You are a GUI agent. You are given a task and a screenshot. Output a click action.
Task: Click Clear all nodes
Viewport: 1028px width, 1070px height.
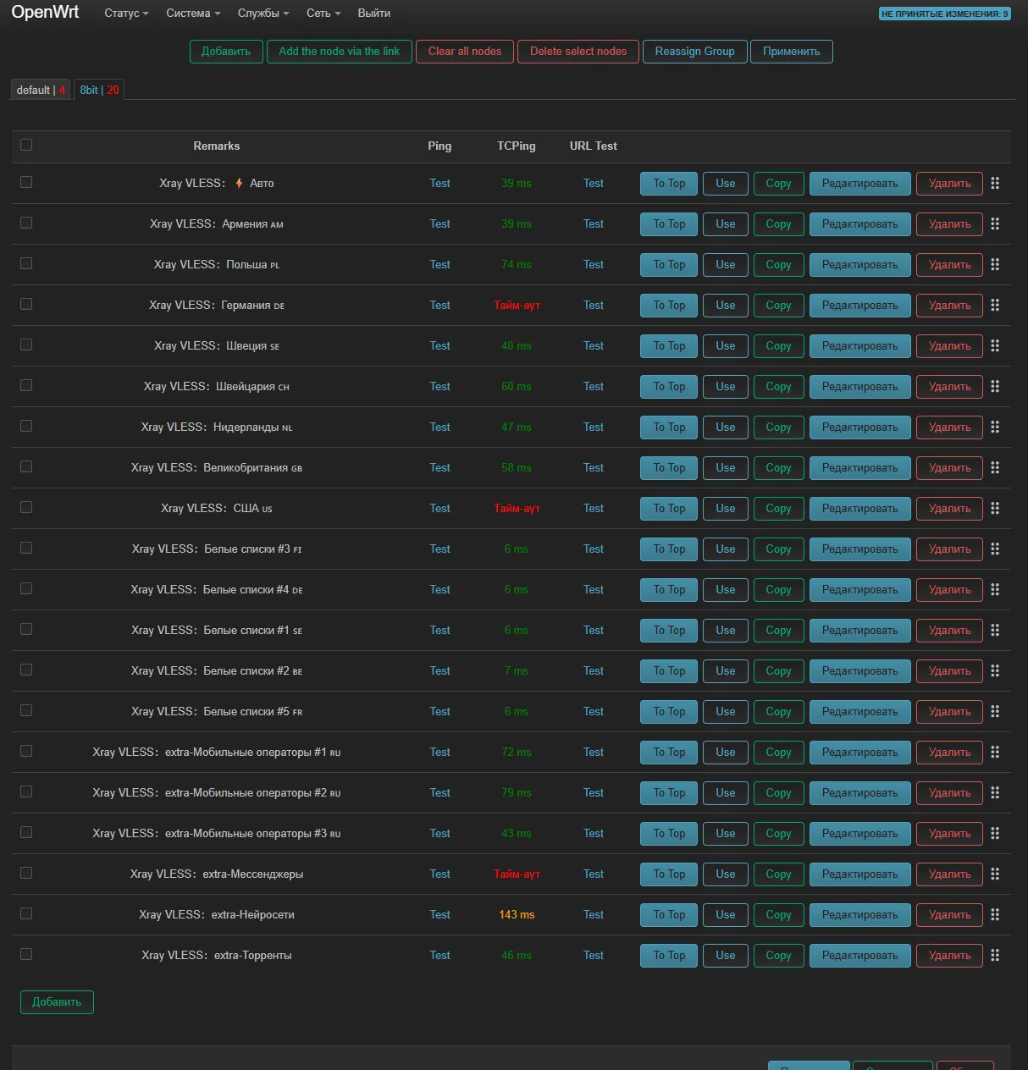click(464, 52)
